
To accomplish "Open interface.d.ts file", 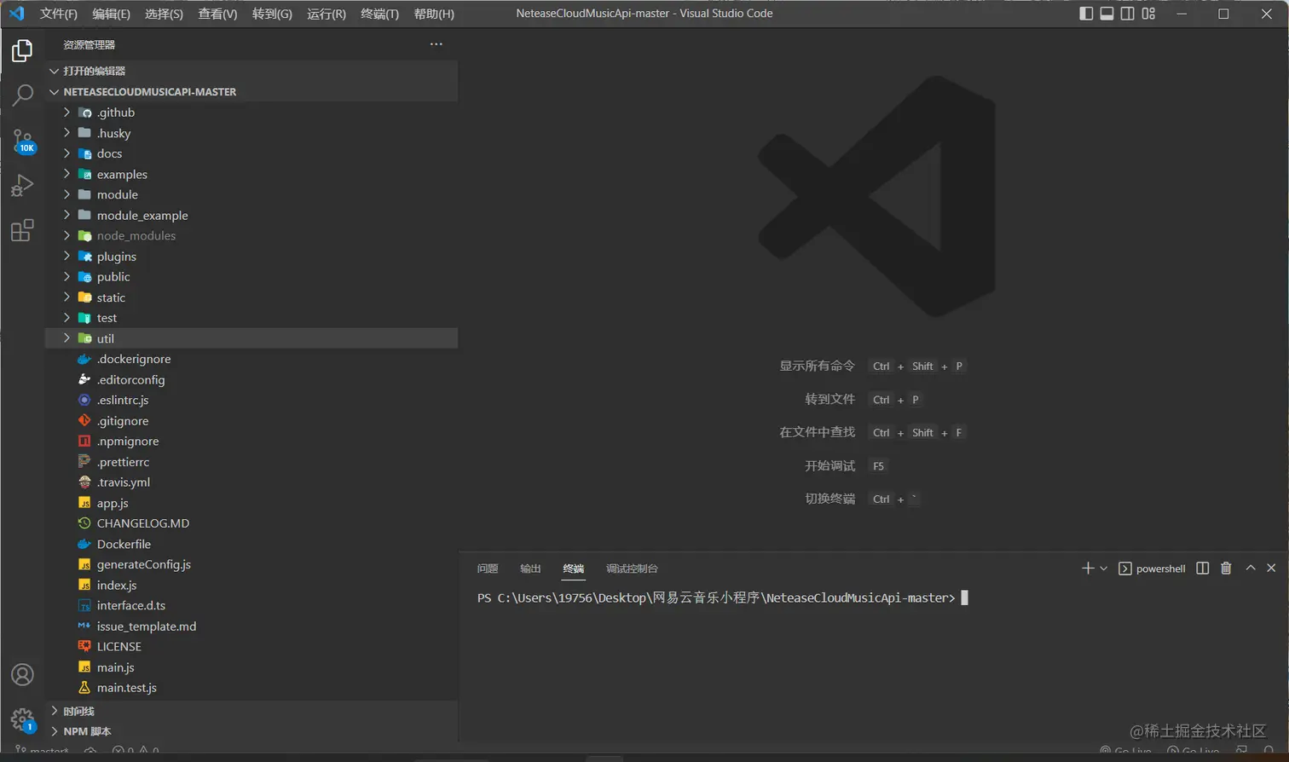I will 251,605.
